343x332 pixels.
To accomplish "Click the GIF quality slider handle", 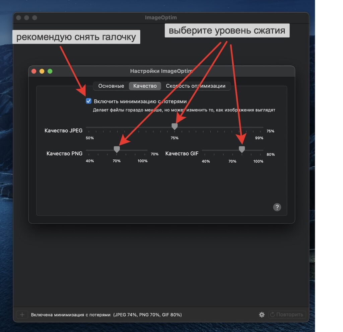I will click(x=242, y=150).
